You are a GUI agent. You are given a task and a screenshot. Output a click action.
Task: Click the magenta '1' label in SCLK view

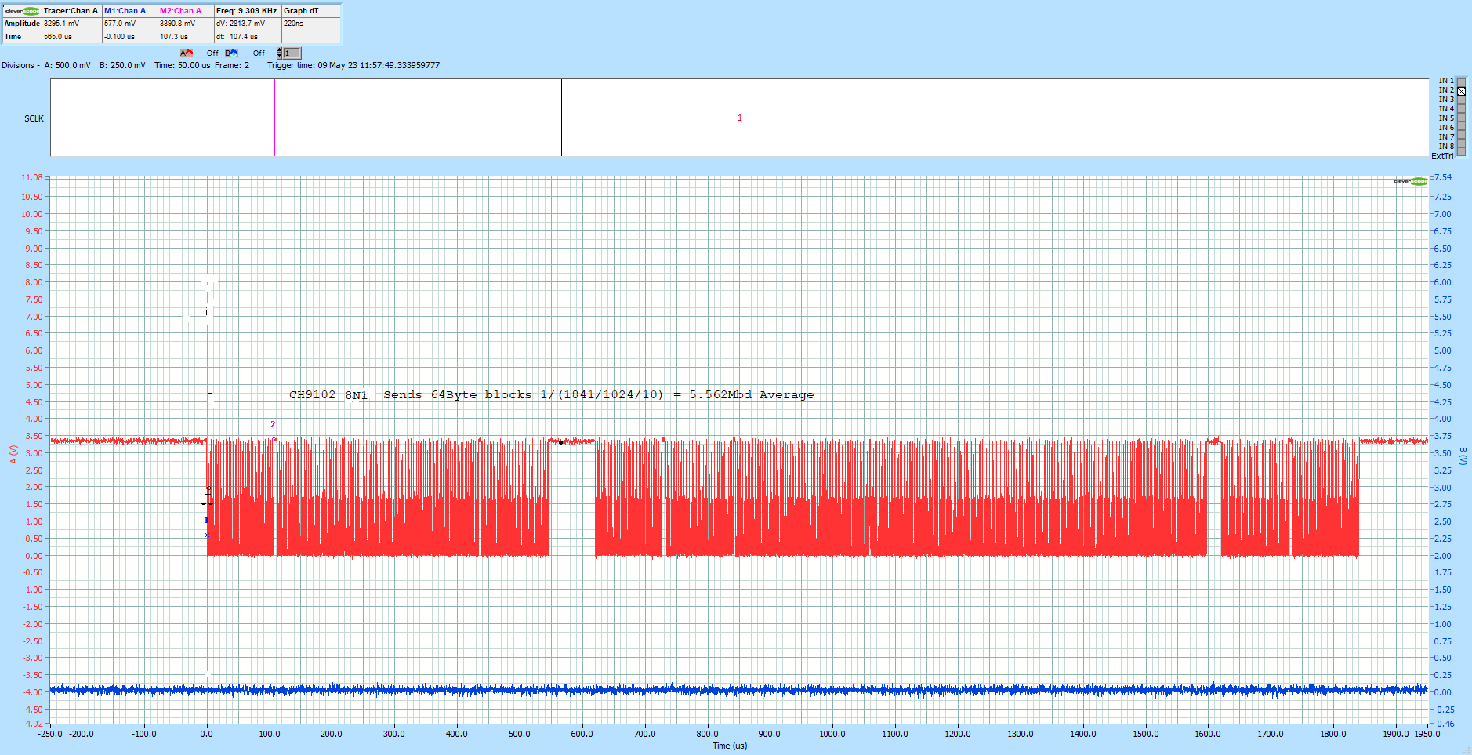pyautogui.click(x=739, y=118)
